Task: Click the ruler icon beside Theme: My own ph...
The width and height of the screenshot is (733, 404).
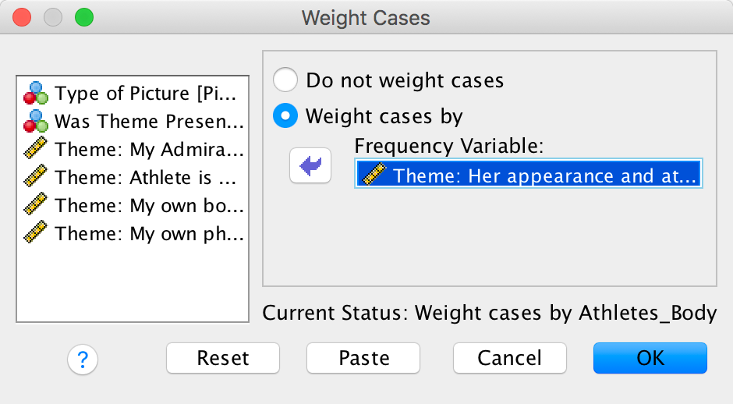Action: click(36, 232)
